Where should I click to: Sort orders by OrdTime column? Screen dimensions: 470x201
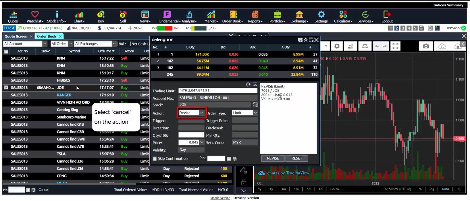click(x=106, y=51)
